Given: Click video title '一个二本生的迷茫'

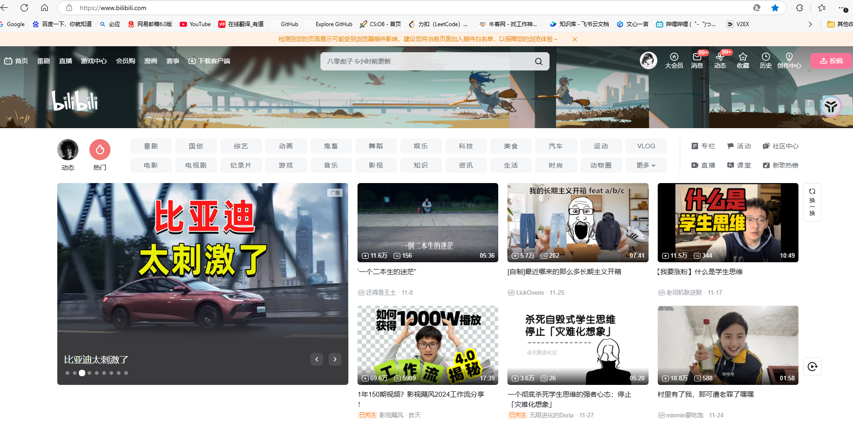Looking at the screenshot, I should 387,272.
